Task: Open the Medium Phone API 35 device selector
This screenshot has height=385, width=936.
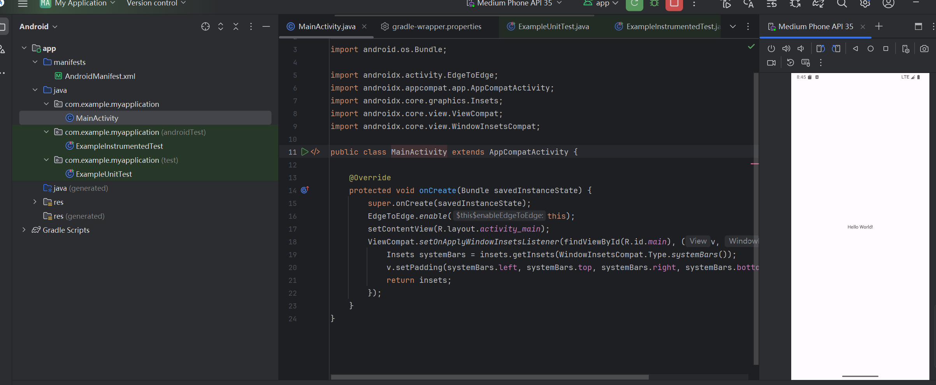Action: click(x=514, y=3)
